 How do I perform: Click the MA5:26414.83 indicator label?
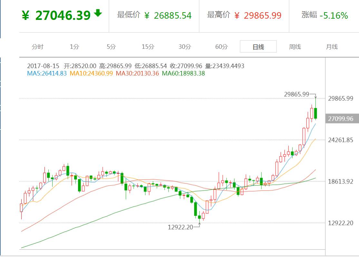(x=47, y=73)
